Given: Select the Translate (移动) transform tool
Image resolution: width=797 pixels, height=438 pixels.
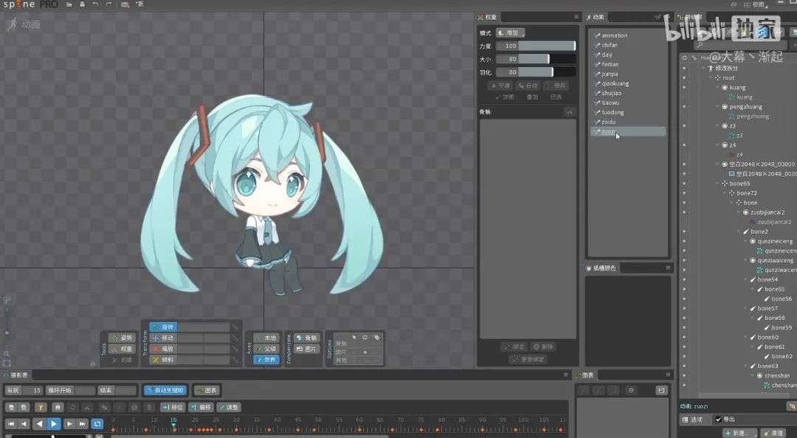Looking at the screenshot, I should click(x=163, y=338).
